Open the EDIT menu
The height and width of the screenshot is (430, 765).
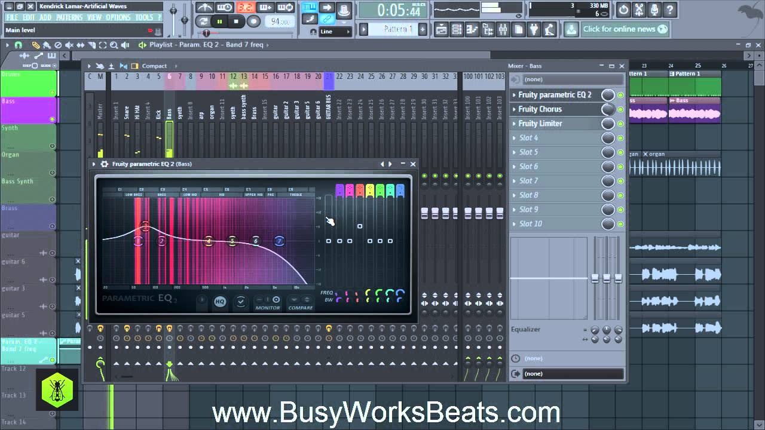[x=29, y=17]
